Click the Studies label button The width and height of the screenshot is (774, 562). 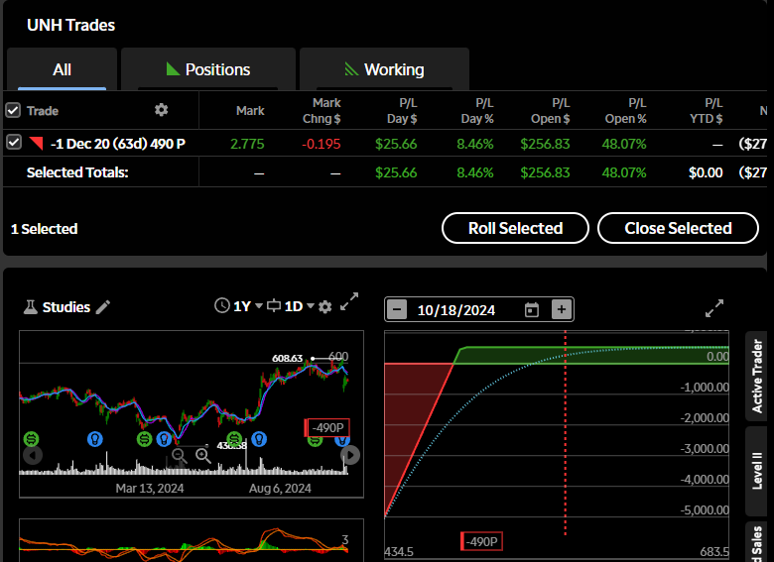pyautogui.click(x=66, y=307)
